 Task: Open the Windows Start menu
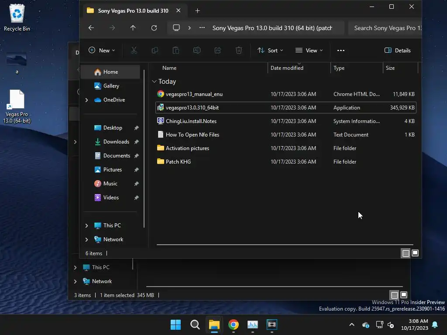175,325
